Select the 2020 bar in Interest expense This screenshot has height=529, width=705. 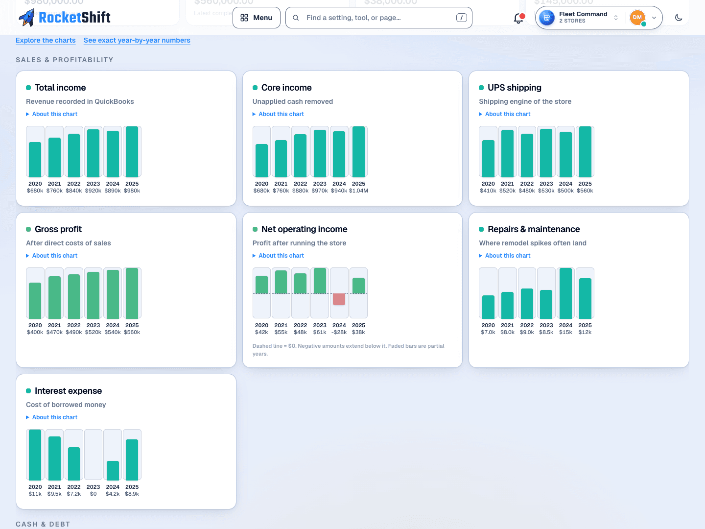pos(35,455)
